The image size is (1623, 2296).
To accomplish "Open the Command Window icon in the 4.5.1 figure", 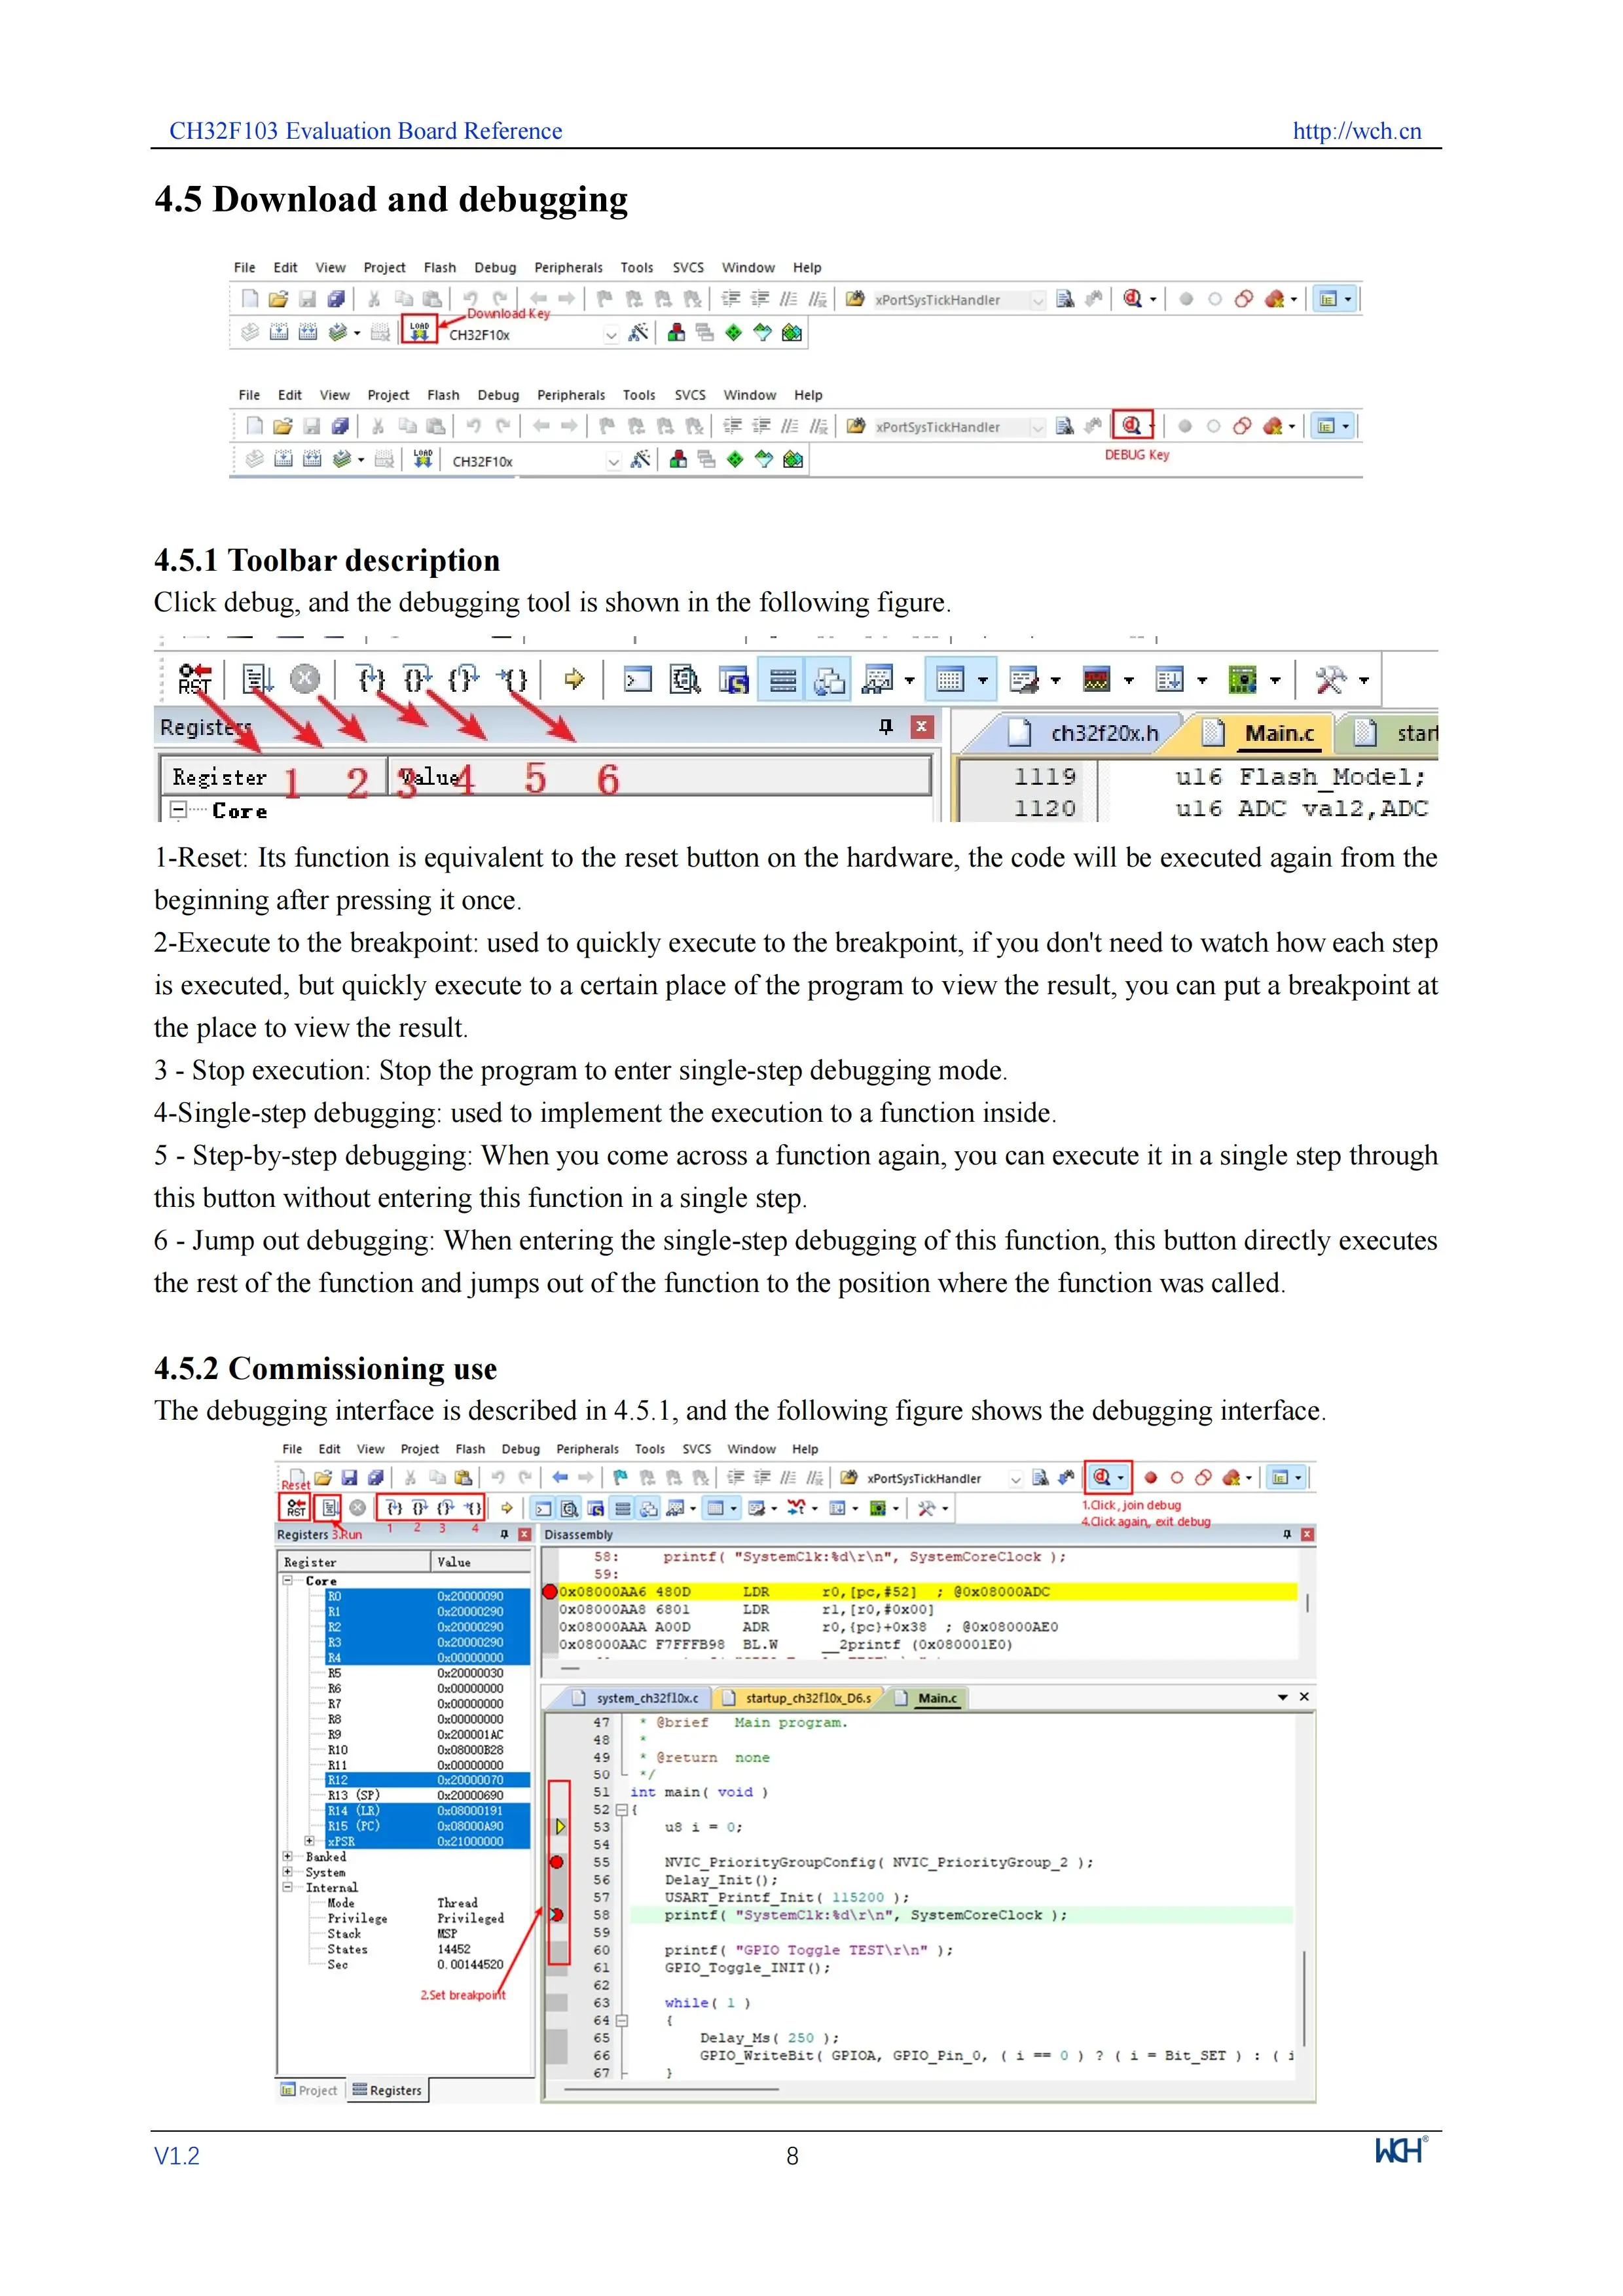I will point(637,680).
